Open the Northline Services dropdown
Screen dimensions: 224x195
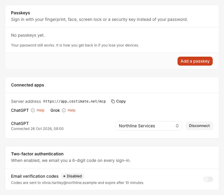(x=149, y=126)
